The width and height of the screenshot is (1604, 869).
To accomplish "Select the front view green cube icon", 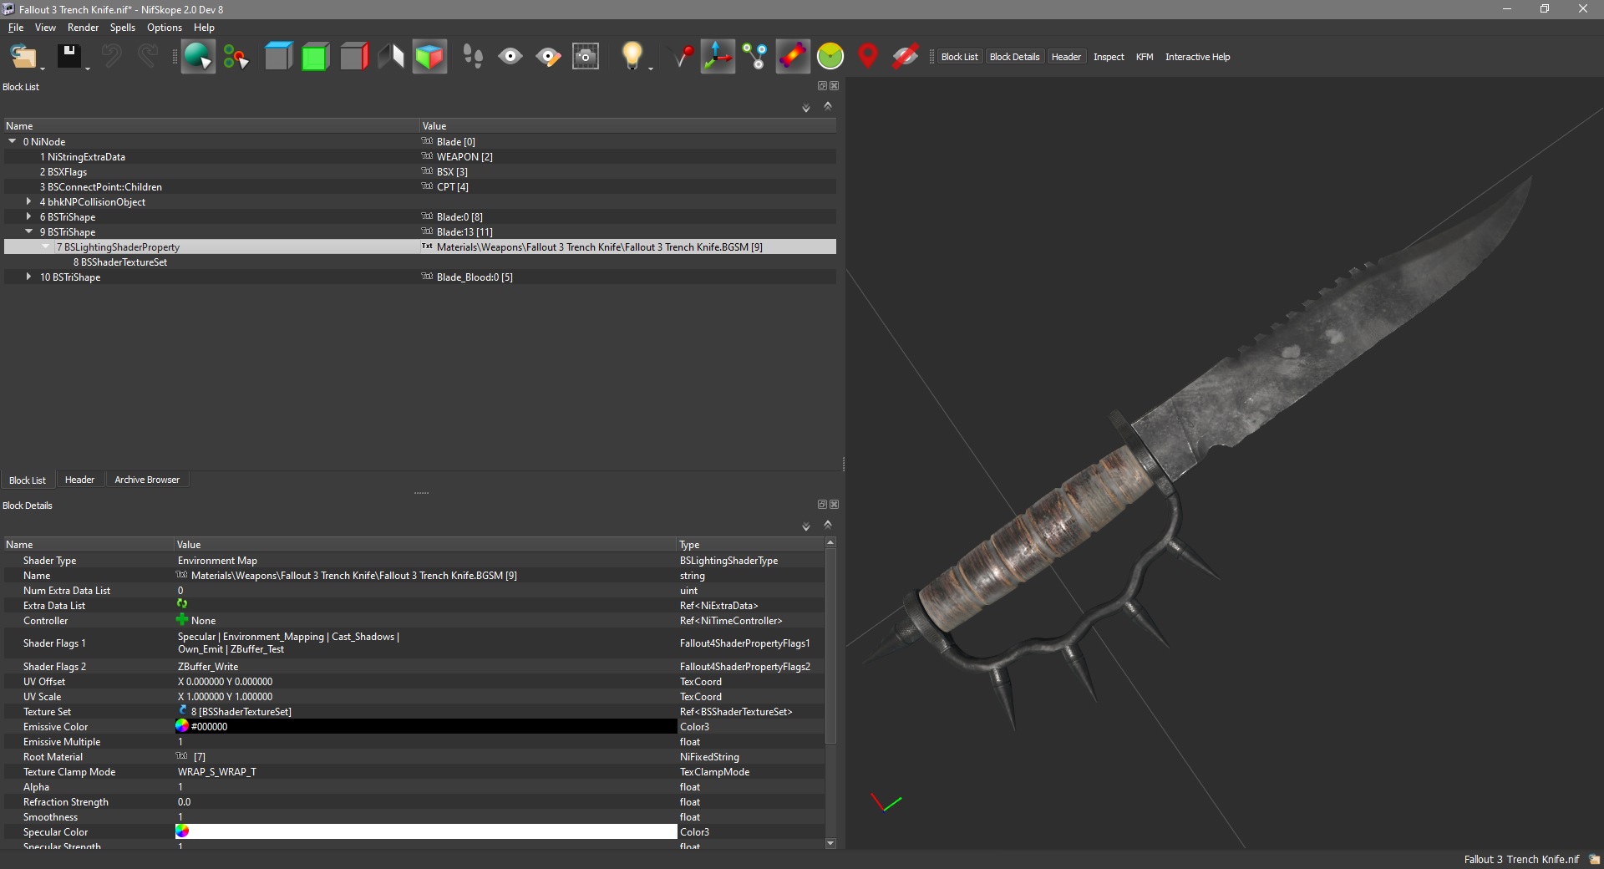I will point(315,57).
